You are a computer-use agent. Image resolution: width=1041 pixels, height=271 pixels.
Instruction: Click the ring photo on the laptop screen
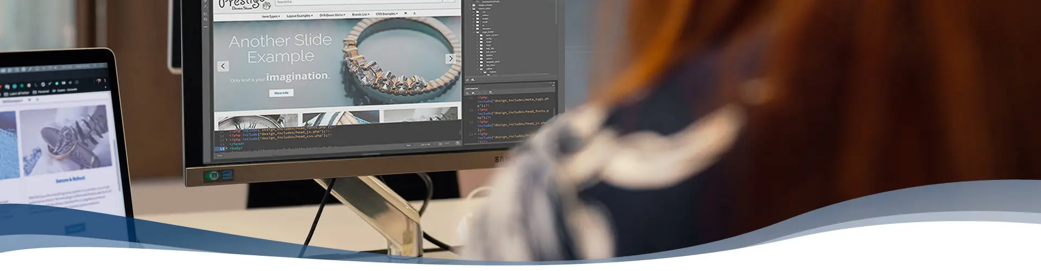67,139
